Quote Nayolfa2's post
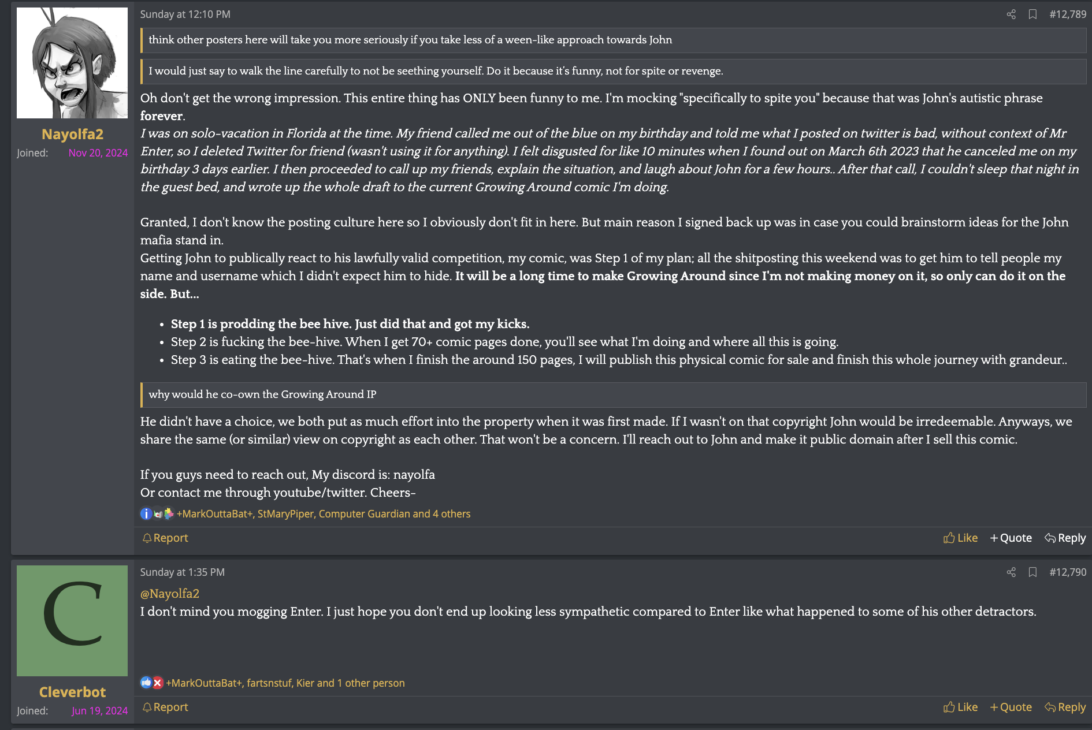The width and height of the screenshot is (1092, 730). tap(1011, 538)
